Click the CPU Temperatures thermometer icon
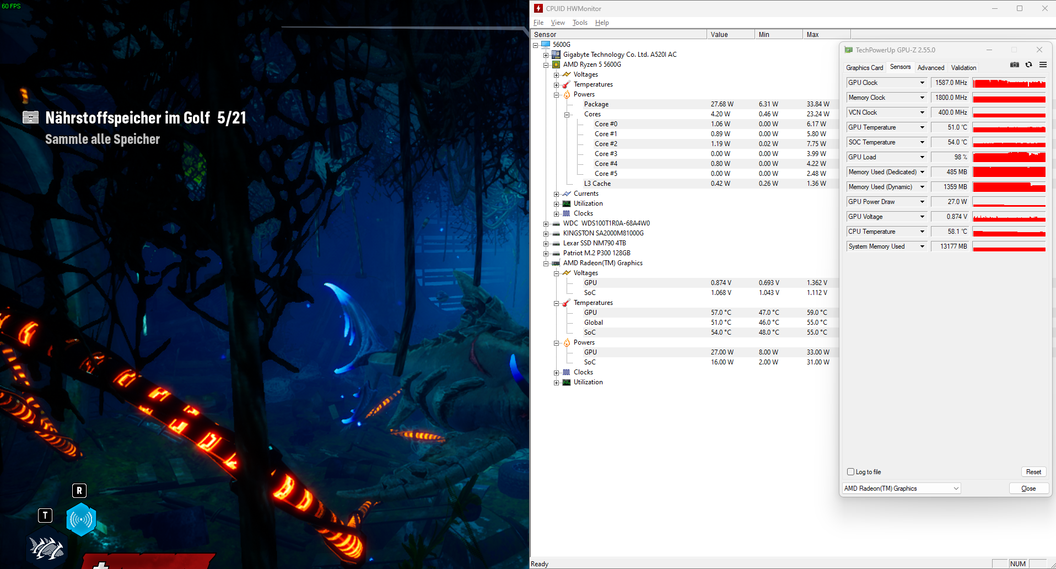This screenshot has width=1056, height=569. pos(567,84)
